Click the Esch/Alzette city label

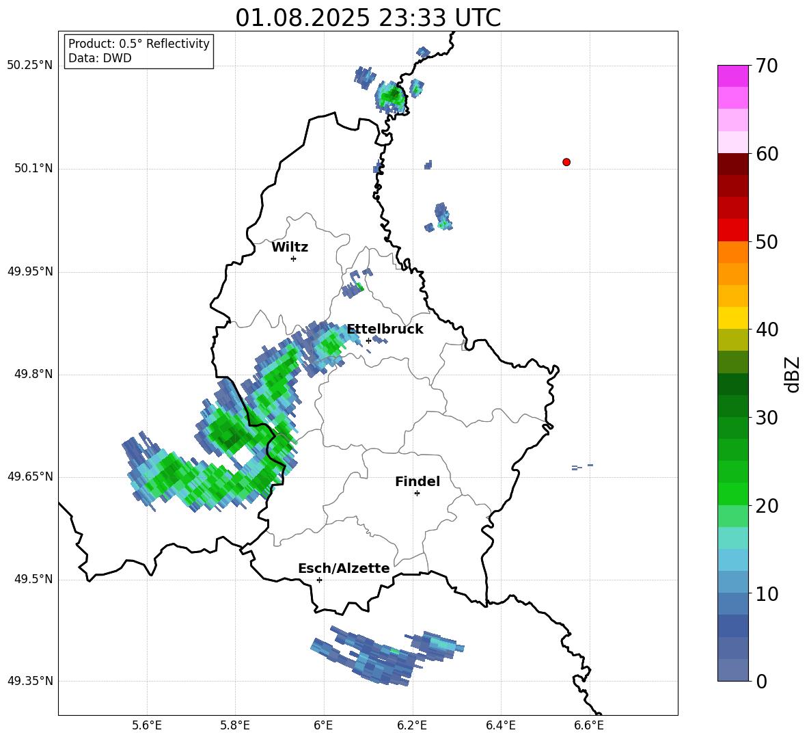(x=344, y=568)
